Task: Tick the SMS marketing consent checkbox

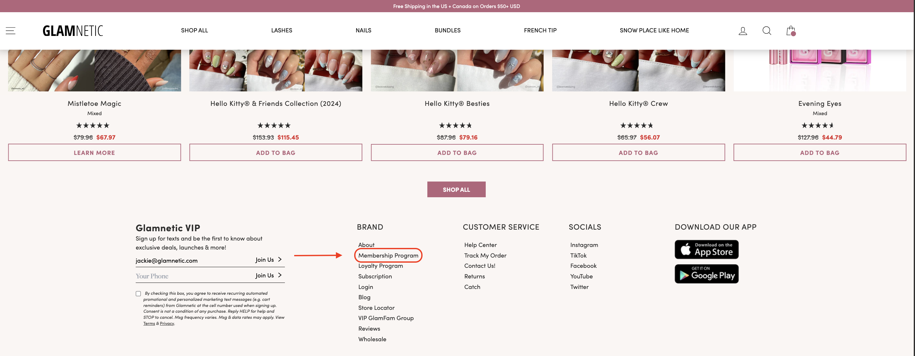Action: tap(138, 293)
